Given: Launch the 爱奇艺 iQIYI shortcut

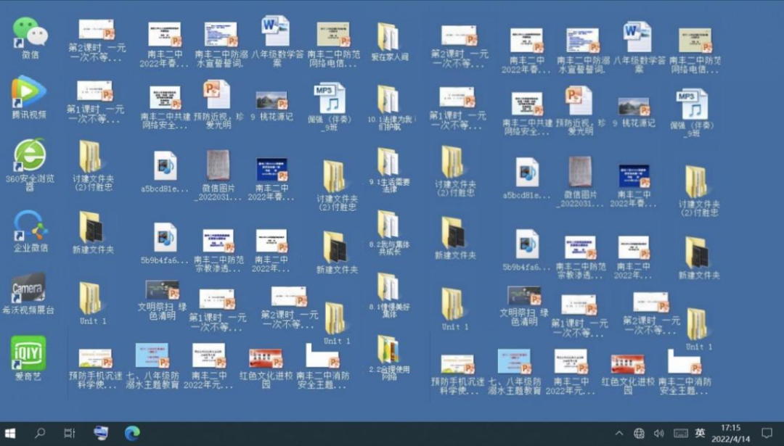Looking at the screenshot, I should (29, 353).
